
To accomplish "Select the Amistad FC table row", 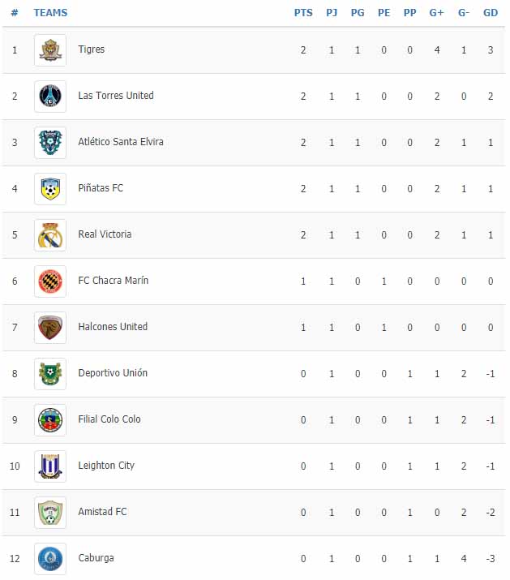I will coord(254,513).
